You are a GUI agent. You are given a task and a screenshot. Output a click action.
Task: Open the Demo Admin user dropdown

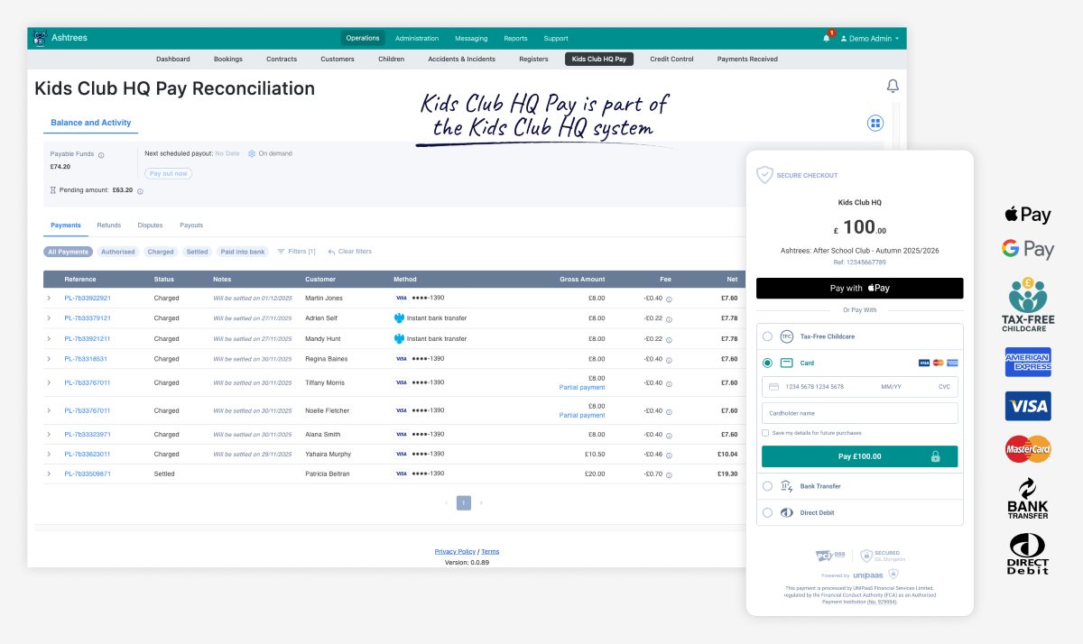click(x=868, y=39)
